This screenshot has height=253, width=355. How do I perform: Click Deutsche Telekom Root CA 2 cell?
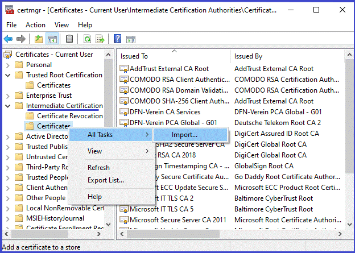[x=278, y=123]
